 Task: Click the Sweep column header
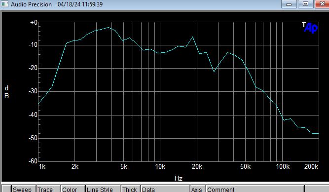click(24, 189)
